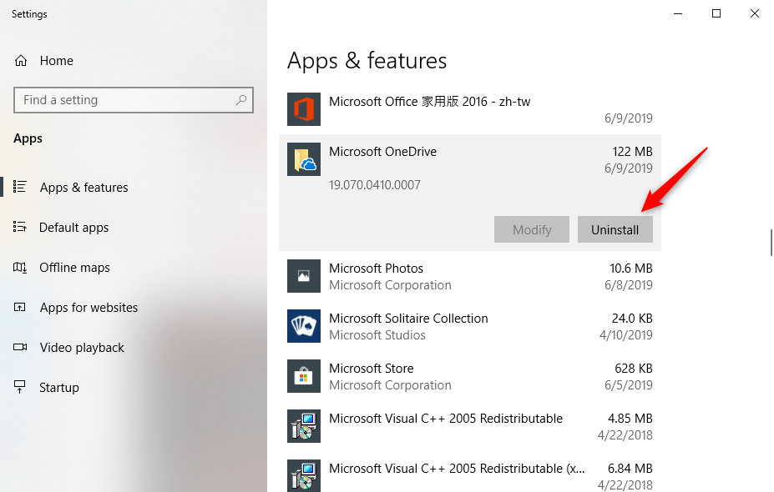Click the 628 KB size value
774x492 pixels.
(x=634, y=369)
